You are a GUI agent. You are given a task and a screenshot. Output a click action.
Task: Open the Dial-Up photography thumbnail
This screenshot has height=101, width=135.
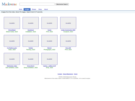49,41
